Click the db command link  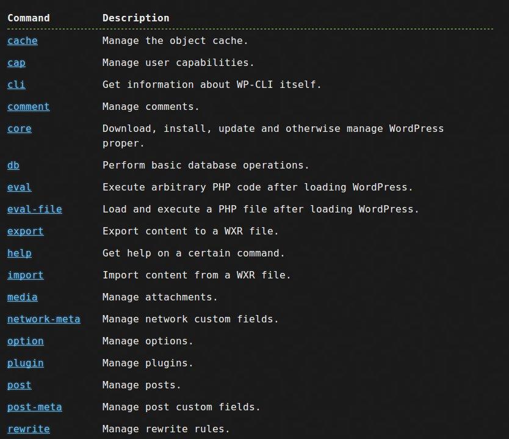(13, 165)
